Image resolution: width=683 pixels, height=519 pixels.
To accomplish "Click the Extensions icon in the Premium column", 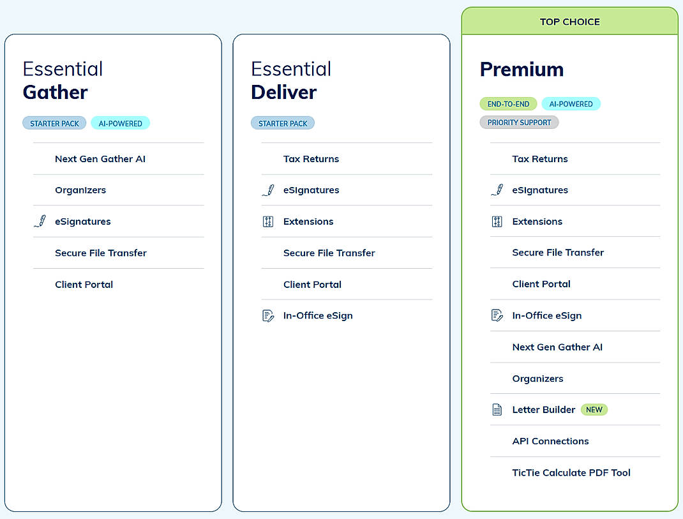I will pos(497,221).
